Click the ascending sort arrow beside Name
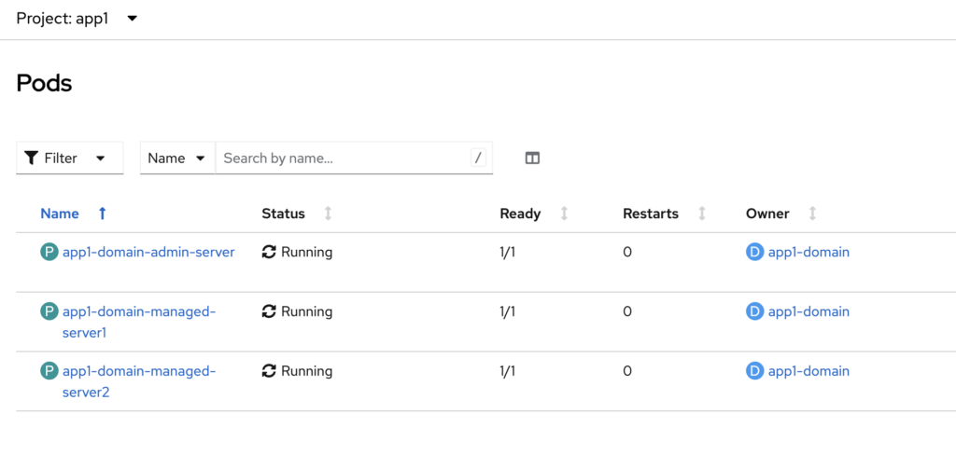The image size is (956, 469). tap(103, 214)
